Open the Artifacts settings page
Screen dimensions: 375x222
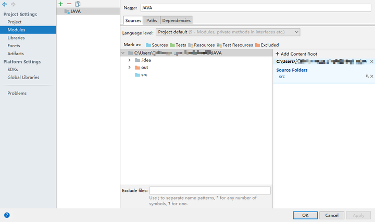pyautogui.click(x=16, y=54)
